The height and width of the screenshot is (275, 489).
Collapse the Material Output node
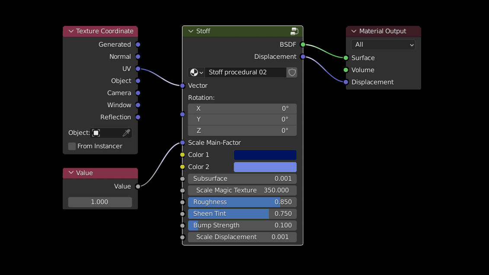[354, 31]
